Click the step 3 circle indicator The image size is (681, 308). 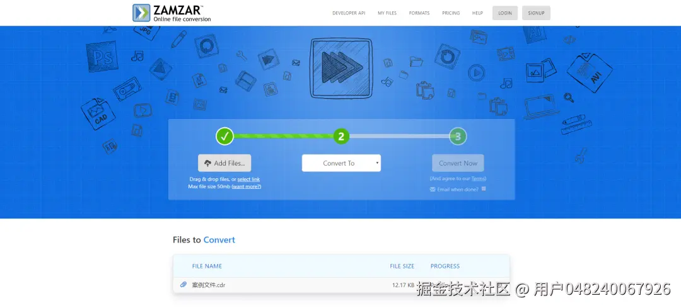click(x=458, y=136)
